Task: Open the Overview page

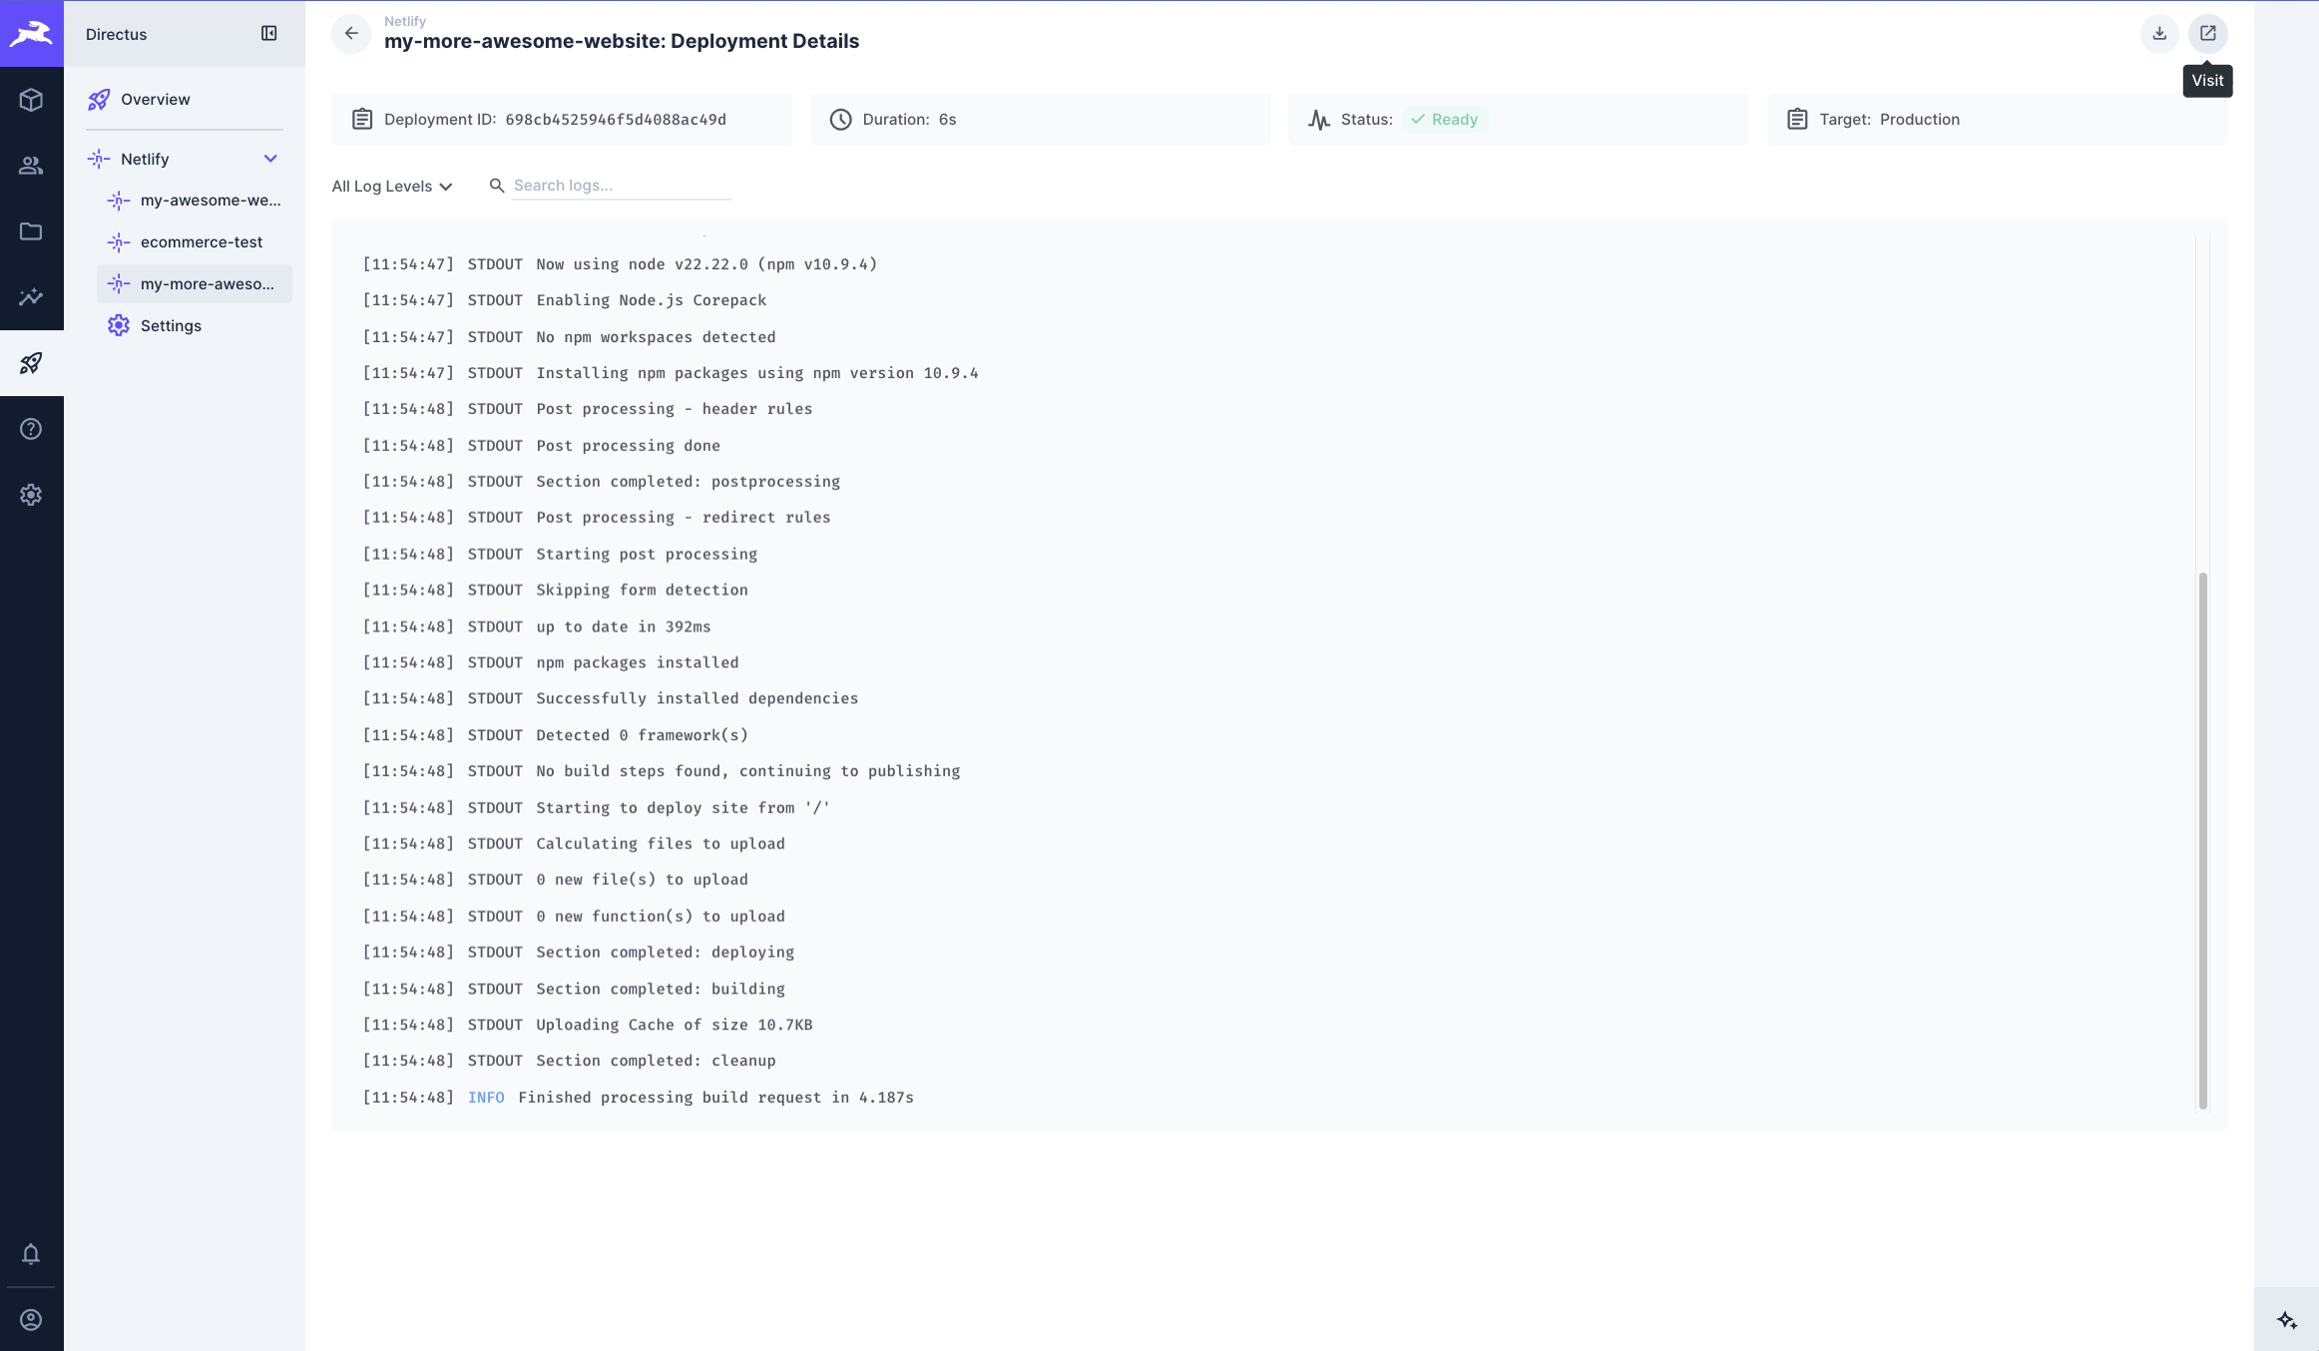Action: pos(155,99)
